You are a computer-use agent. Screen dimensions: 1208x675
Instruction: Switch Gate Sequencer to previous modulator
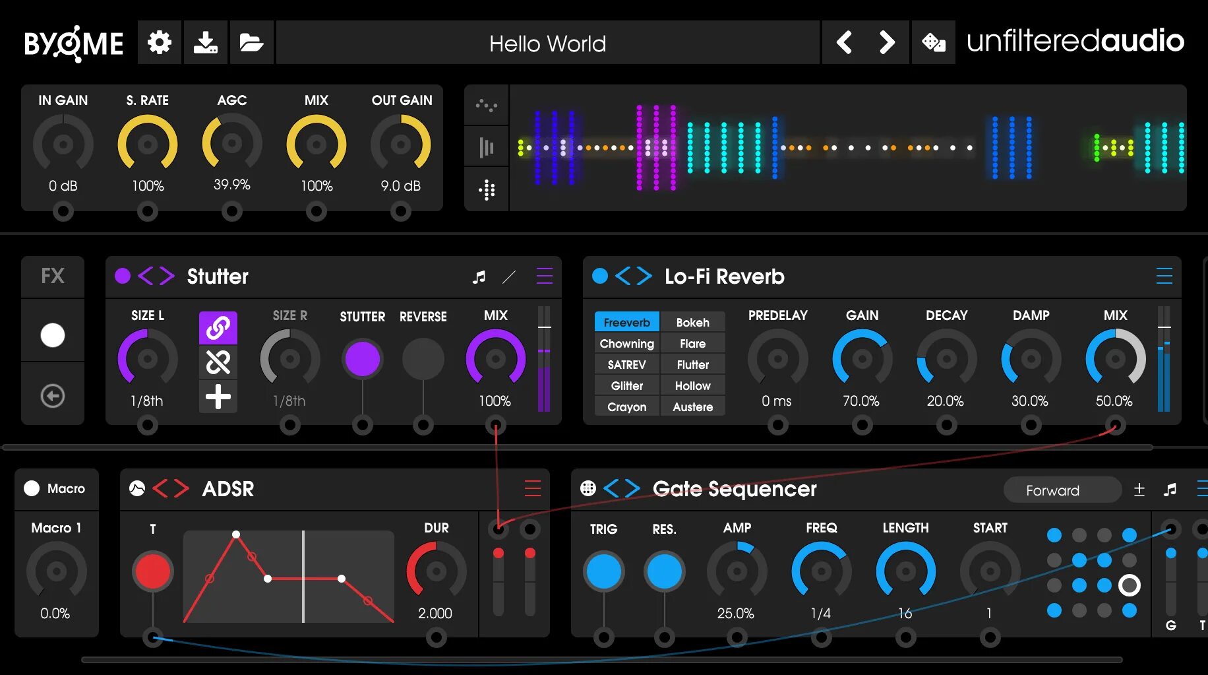pos(611,488)
